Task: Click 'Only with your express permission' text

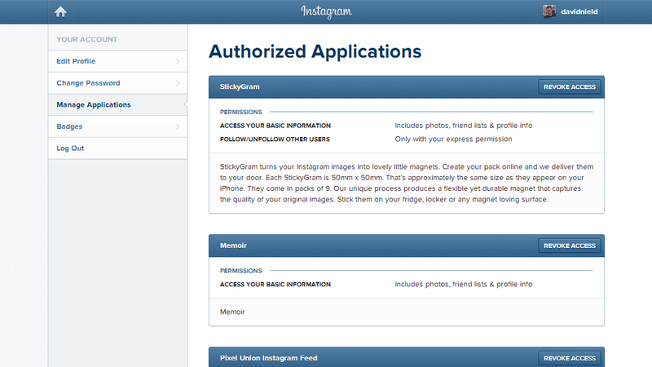Action: coord(453,139)
